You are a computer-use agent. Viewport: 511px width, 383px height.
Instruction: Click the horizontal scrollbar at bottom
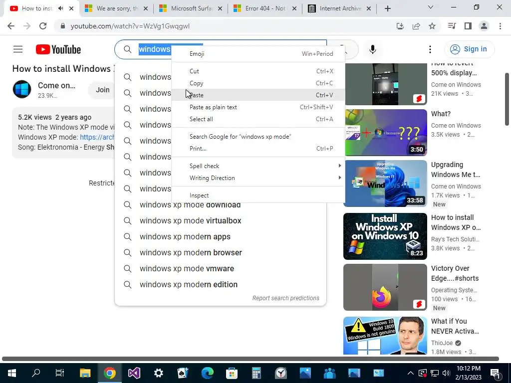coord(251,359)
